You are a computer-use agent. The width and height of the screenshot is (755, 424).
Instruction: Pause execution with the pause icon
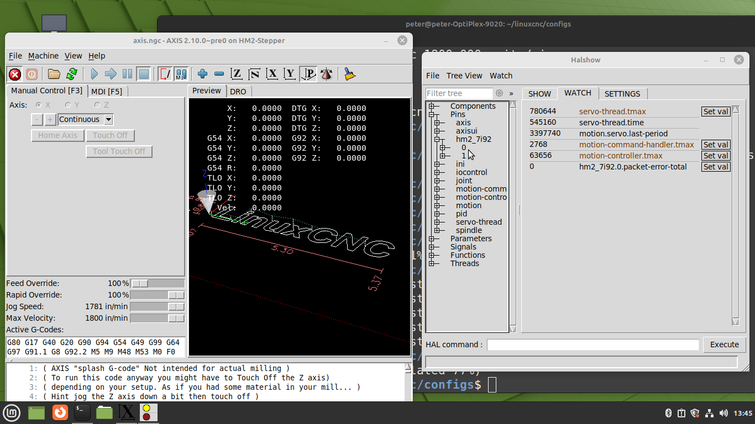coord(127,74)
